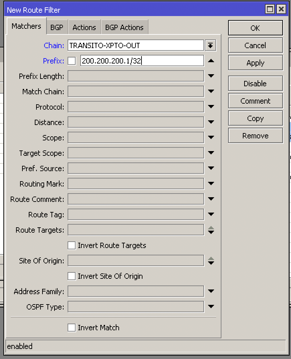Click the Pref. Source field
Image resolution: width=291 pixels, height=359 pixels.
(x=136, y=168)
